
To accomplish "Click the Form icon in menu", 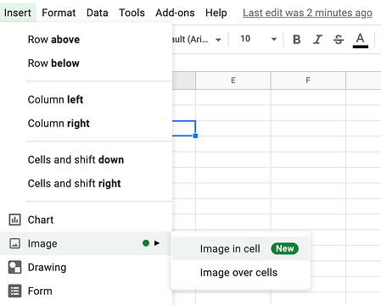I will tap(14, 291).
